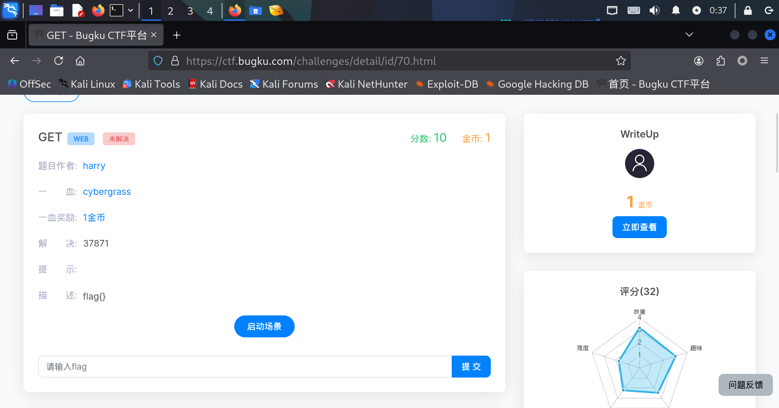The height and width of the screenshot is (408, 779).
Task: Open the tracking protection shield icon
Action: (158, 61)
